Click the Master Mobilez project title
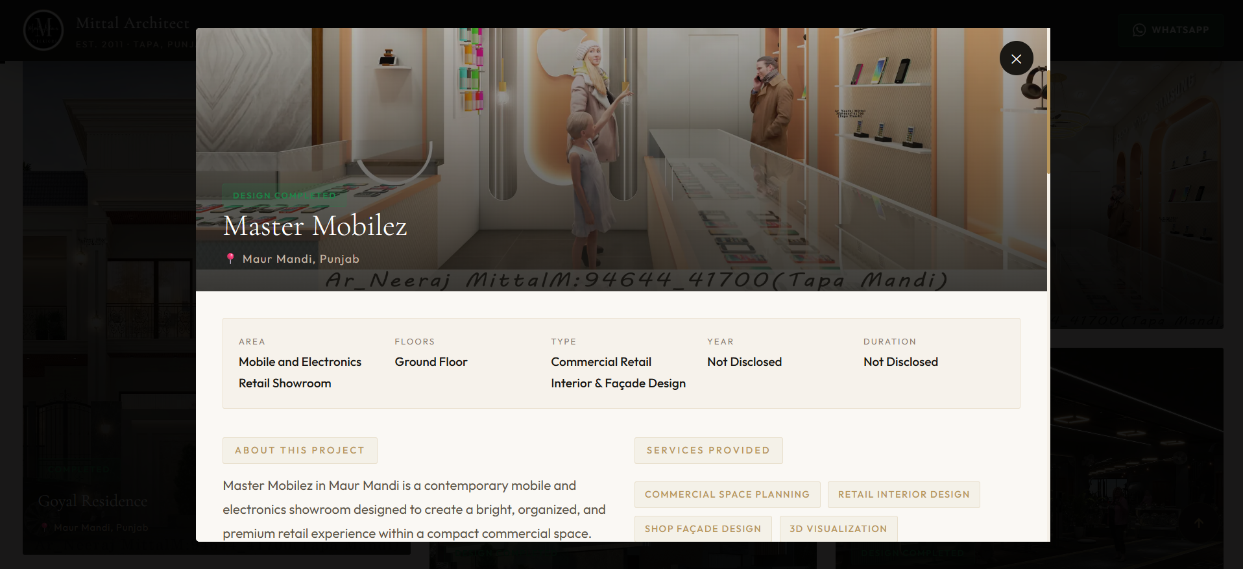The image size is (1243, 569). 315,226
